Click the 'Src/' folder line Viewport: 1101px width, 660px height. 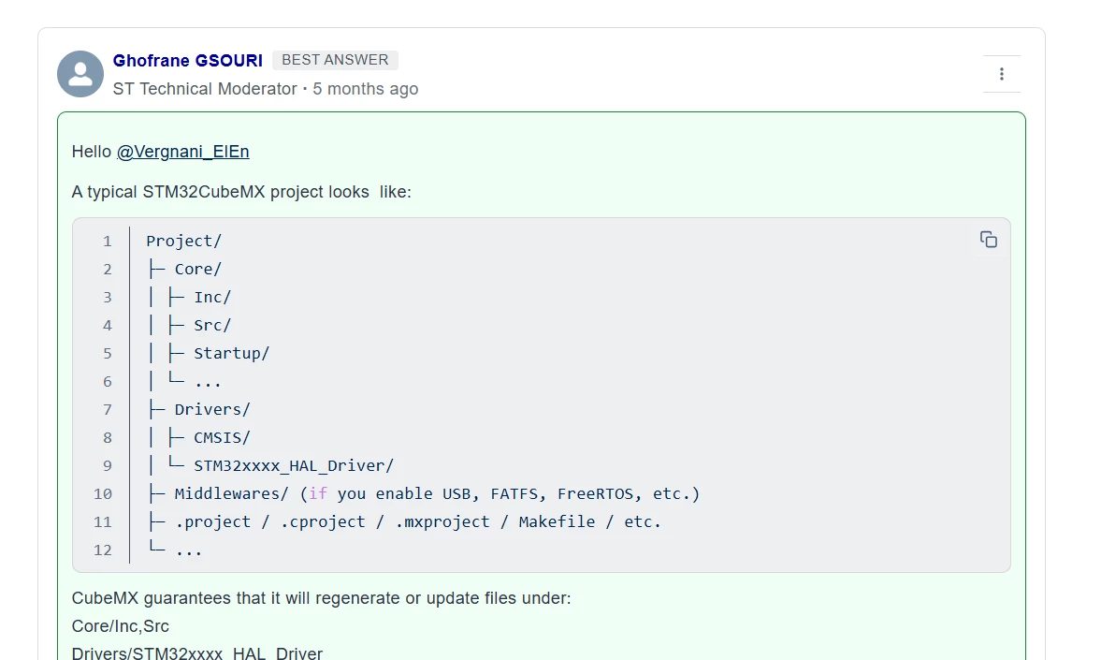(190, 326)
